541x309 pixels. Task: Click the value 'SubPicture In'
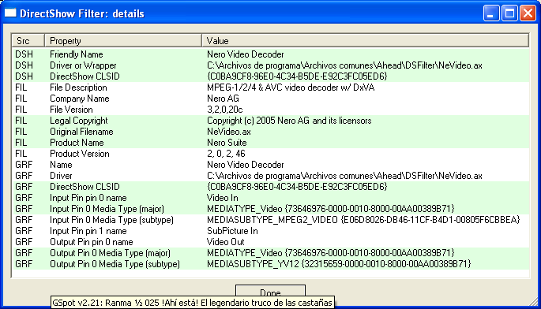(x=232, y=231)
